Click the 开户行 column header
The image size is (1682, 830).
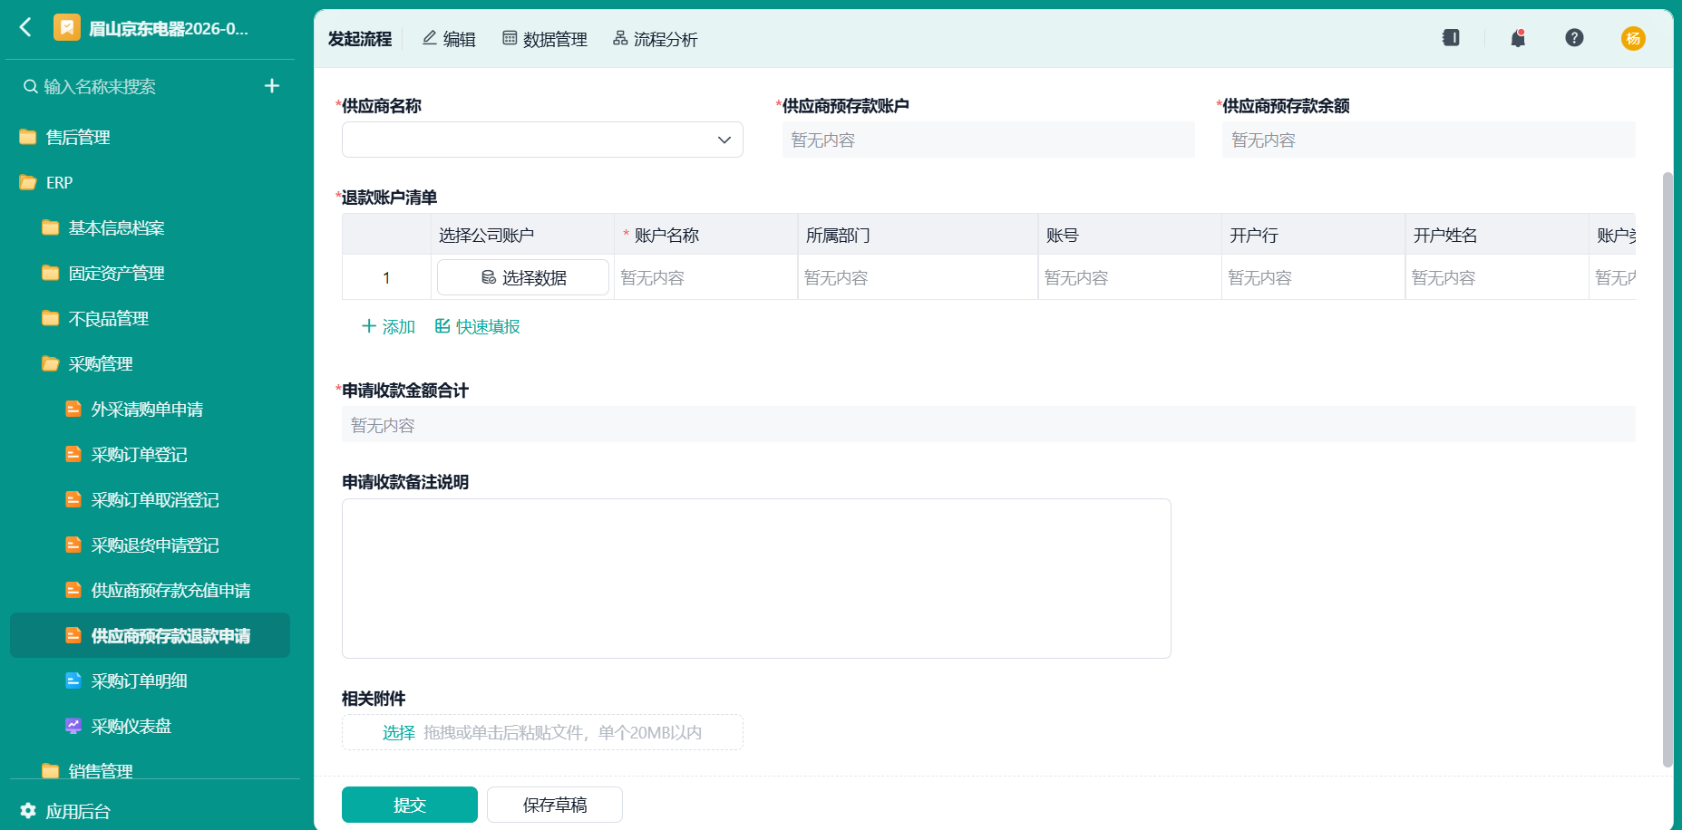coord(1313,235)
